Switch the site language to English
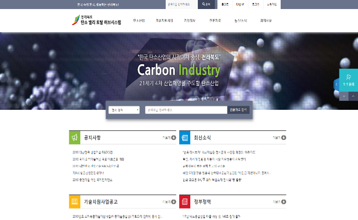Viewport: 358px width, 220px height. 240,5
